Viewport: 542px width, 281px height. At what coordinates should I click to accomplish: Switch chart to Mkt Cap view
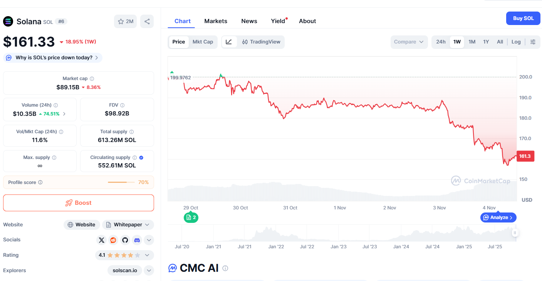coord(203,42)
